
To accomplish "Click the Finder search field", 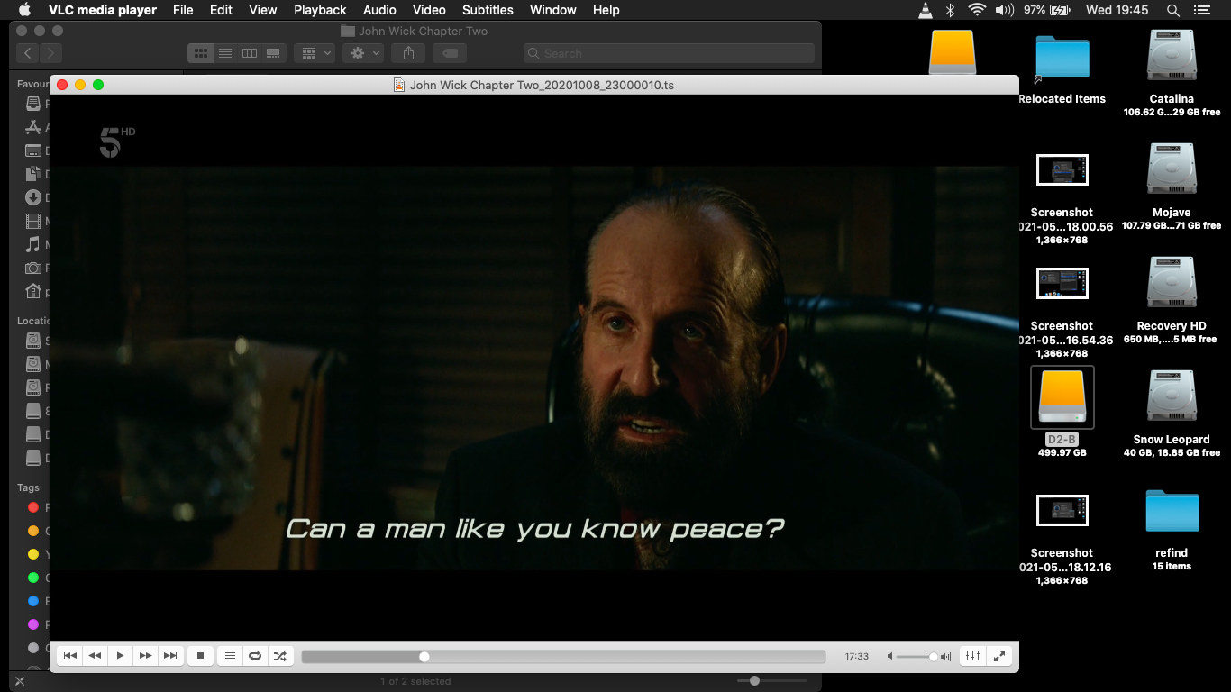I will coord(669,53).
